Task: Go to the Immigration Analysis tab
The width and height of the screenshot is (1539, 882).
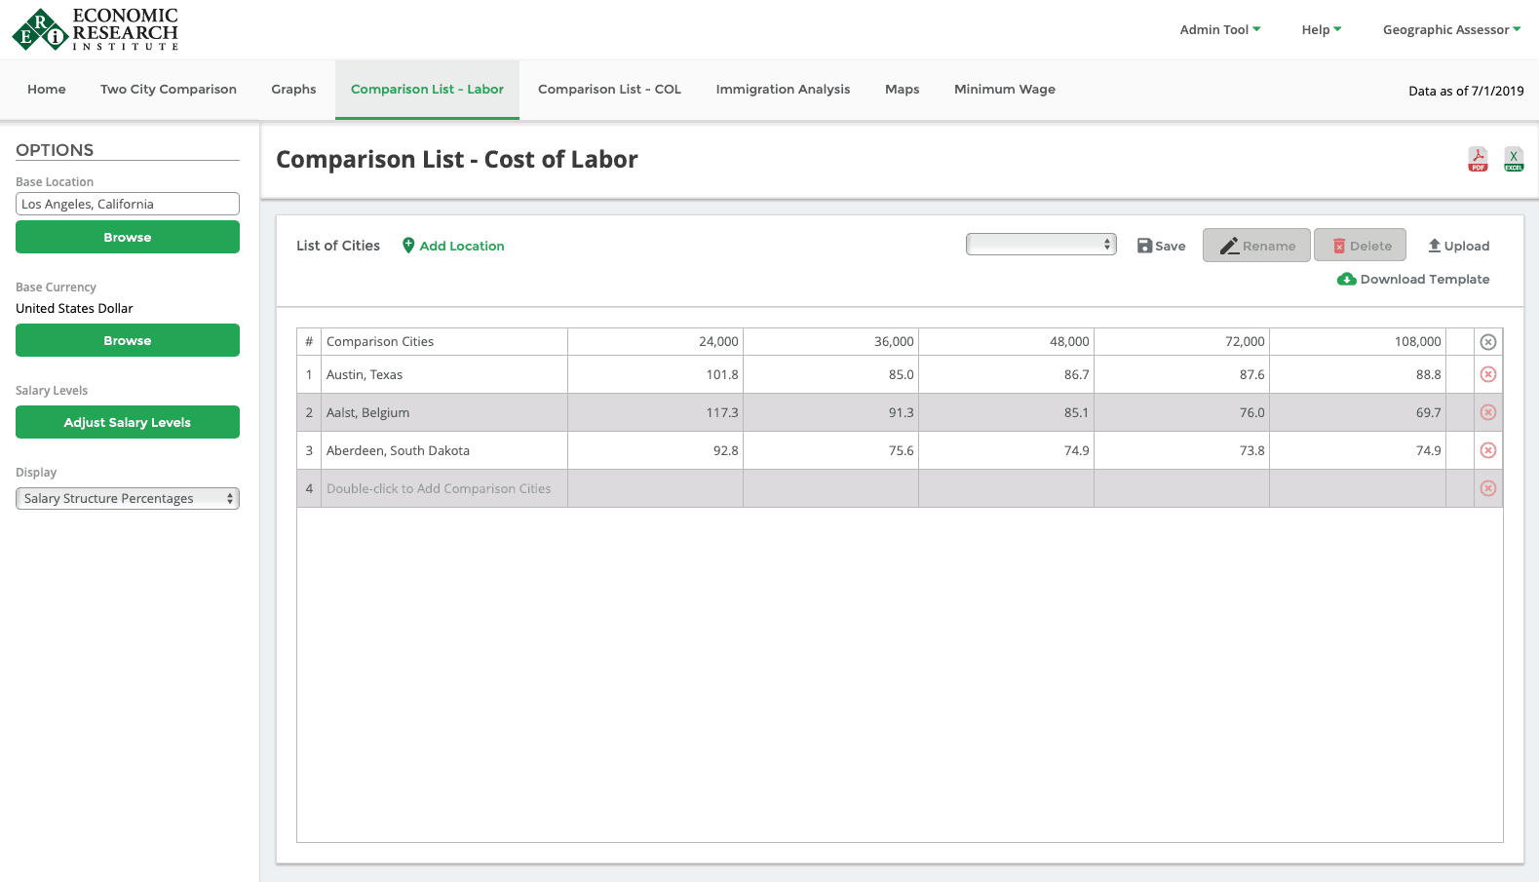Action: click(x=783, y=90)
